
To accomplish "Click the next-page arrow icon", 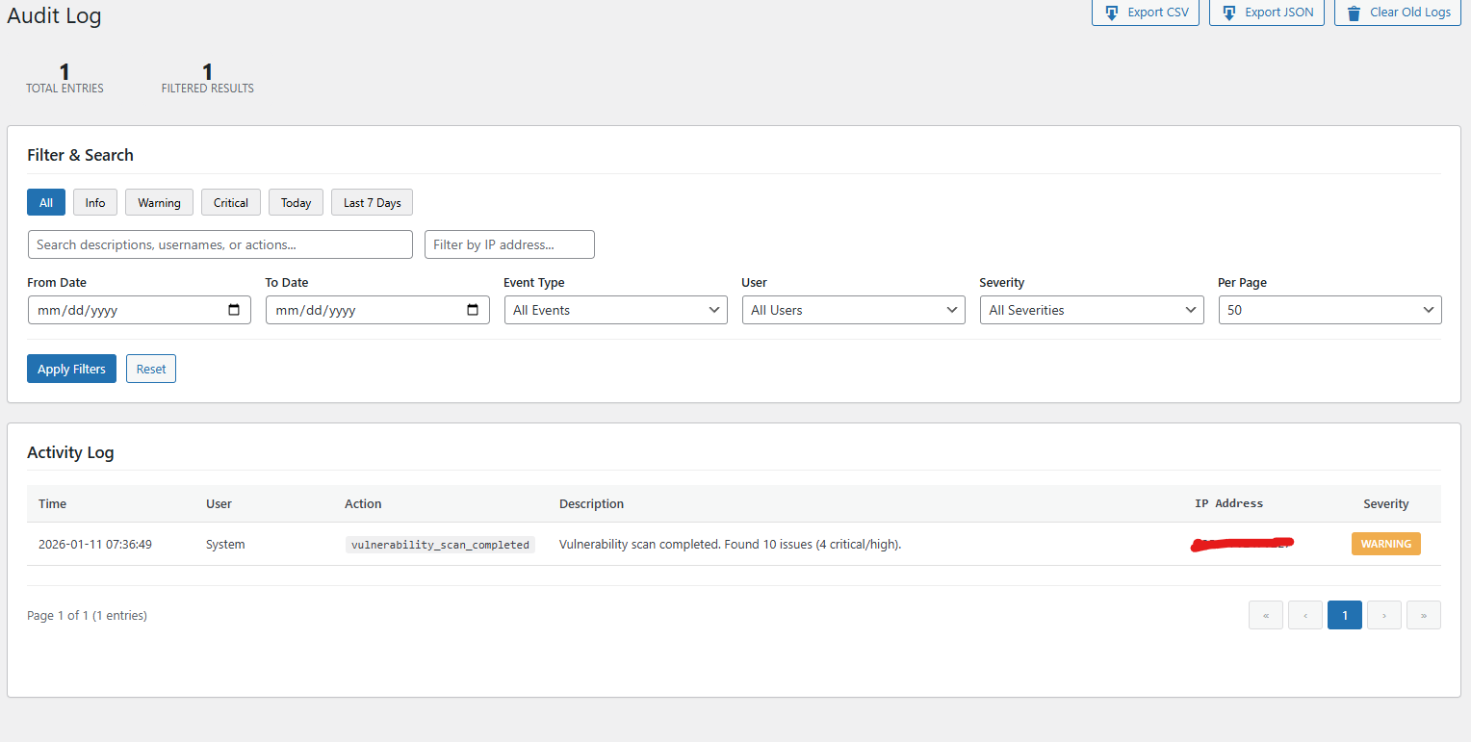I will tap(1384, 615).
